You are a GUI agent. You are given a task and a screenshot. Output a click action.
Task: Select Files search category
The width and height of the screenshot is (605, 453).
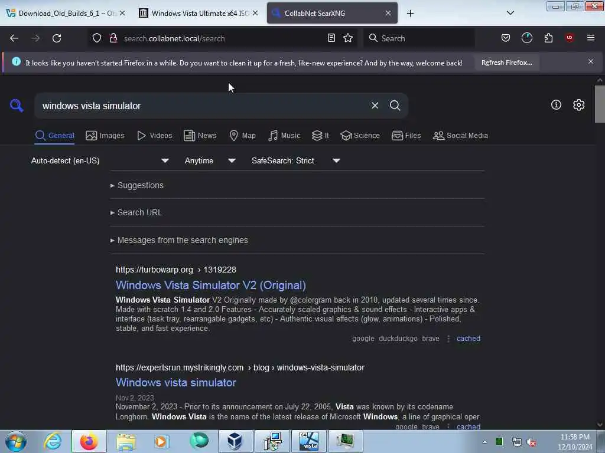point(406,136)
